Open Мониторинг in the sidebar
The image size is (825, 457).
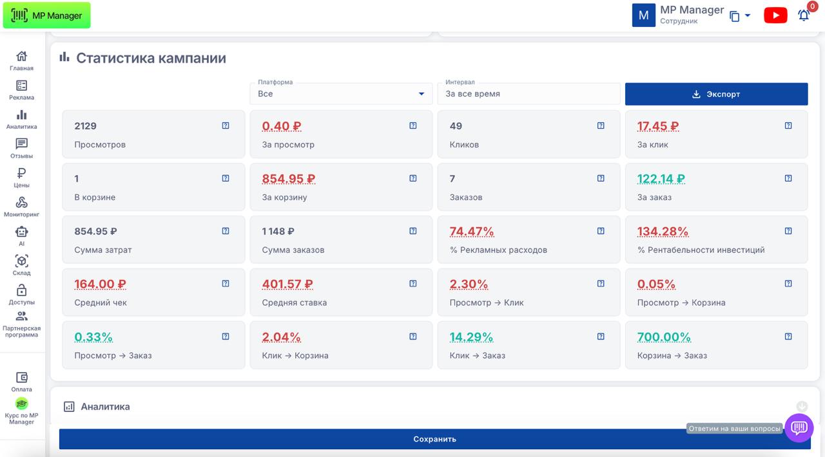(21, 206)
